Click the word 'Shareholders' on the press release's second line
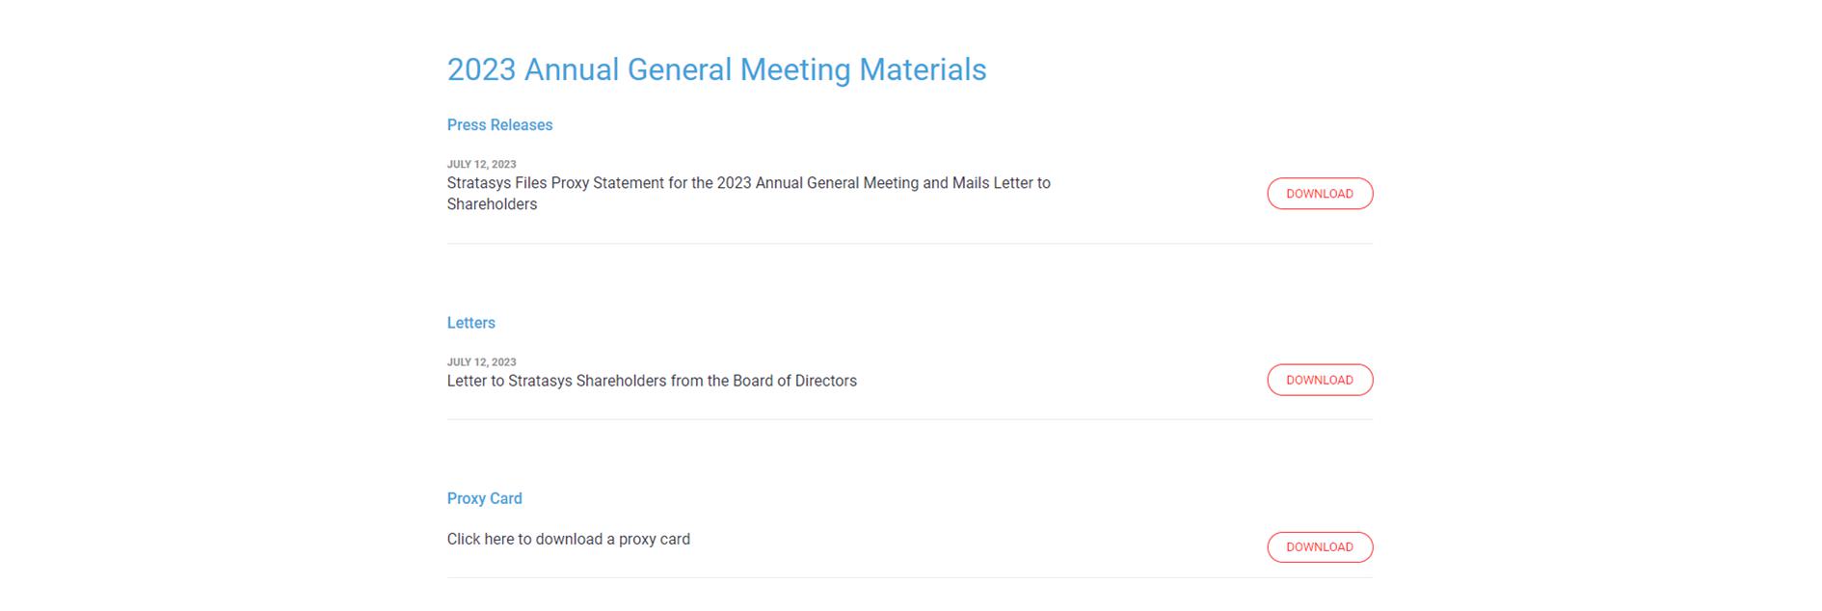This screenshot has height=611, width=1822. coord(492,204)
